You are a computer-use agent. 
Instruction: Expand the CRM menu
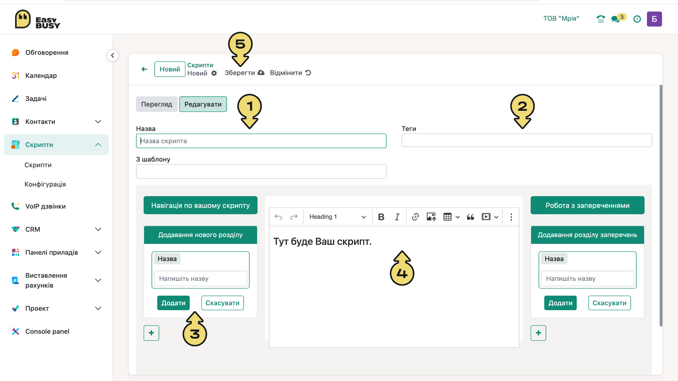[98, 229]
